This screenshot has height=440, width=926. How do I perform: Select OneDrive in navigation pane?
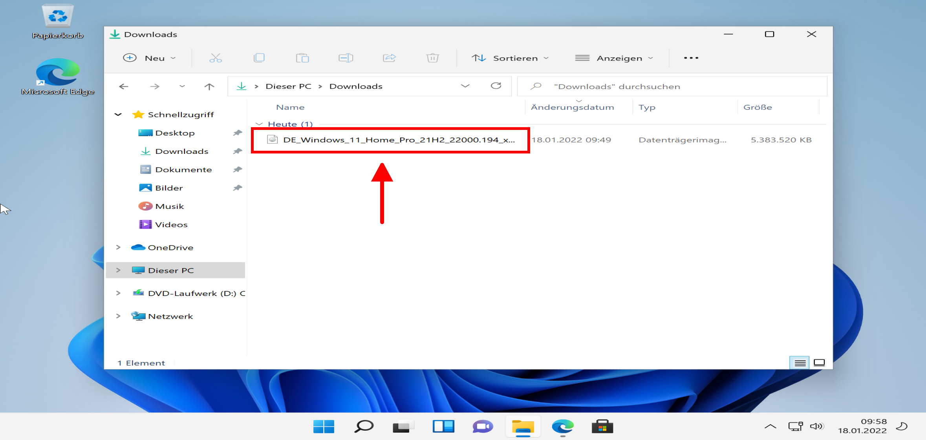pyautogui.click(x=163, y=247)
